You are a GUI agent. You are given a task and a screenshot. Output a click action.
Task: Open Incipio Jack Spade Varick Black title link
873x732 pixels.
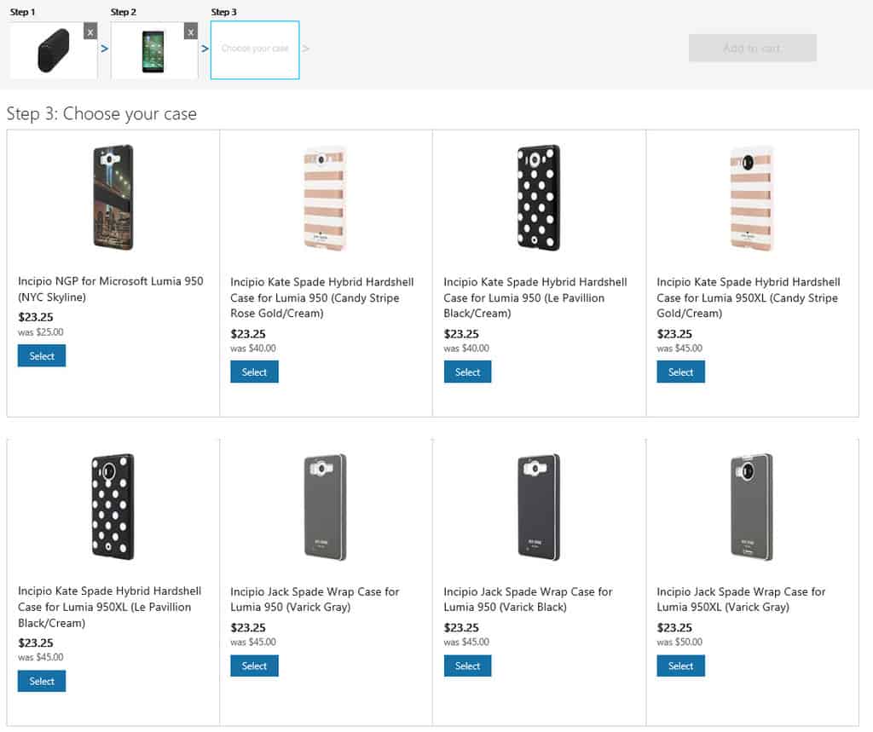[x=528, y=600]
